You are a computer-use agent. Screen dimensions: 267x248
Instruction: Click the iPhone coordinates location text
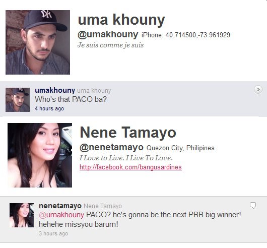186,35
